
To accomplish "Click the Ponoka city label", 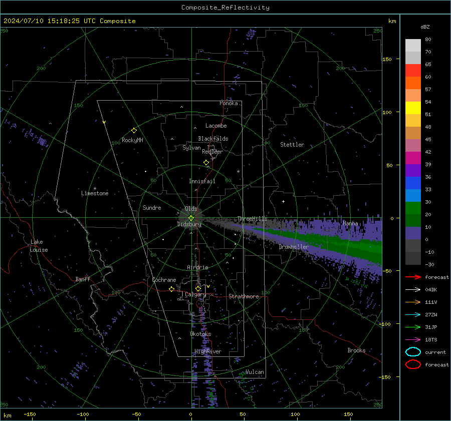I will pos(229,103).
